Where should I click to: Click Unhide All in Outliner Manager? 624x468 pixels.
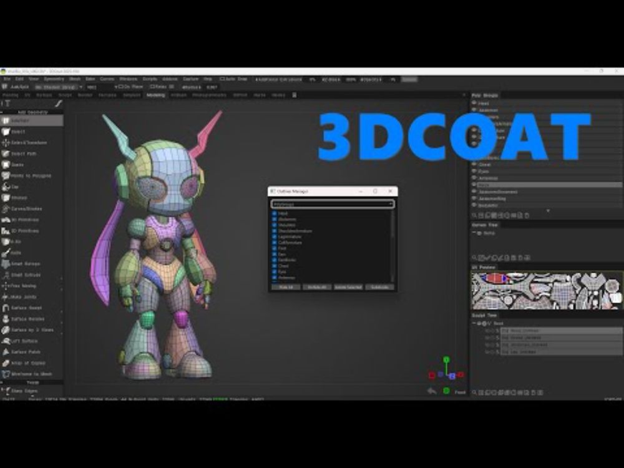pyautogui.click(x=317, y=287)
